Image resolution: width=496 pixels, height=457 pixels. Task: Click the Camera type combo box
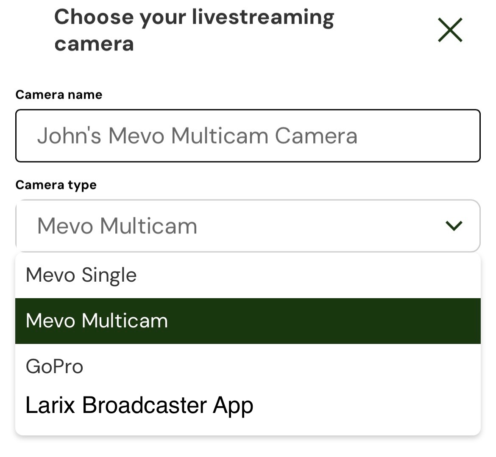[x=248, y=226]
